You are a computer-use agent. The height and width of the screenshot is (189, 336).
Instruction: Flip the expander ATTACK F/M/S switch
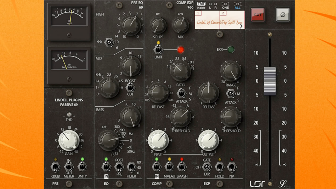[x=231, y=94]
